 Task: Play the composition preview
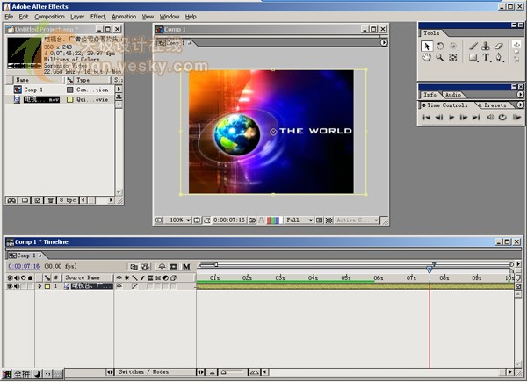point(451,118)
